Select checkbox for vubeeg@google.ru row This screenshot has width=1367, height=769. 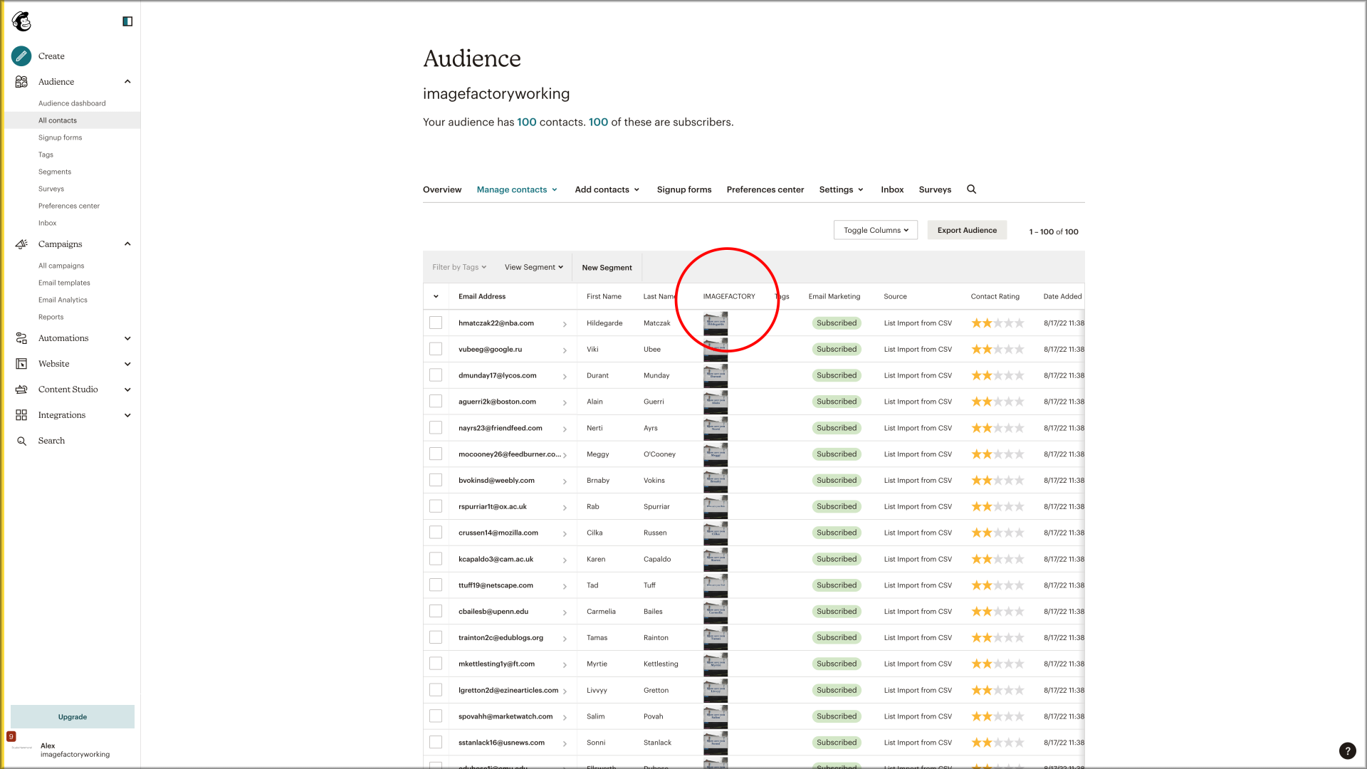(436, 349)
